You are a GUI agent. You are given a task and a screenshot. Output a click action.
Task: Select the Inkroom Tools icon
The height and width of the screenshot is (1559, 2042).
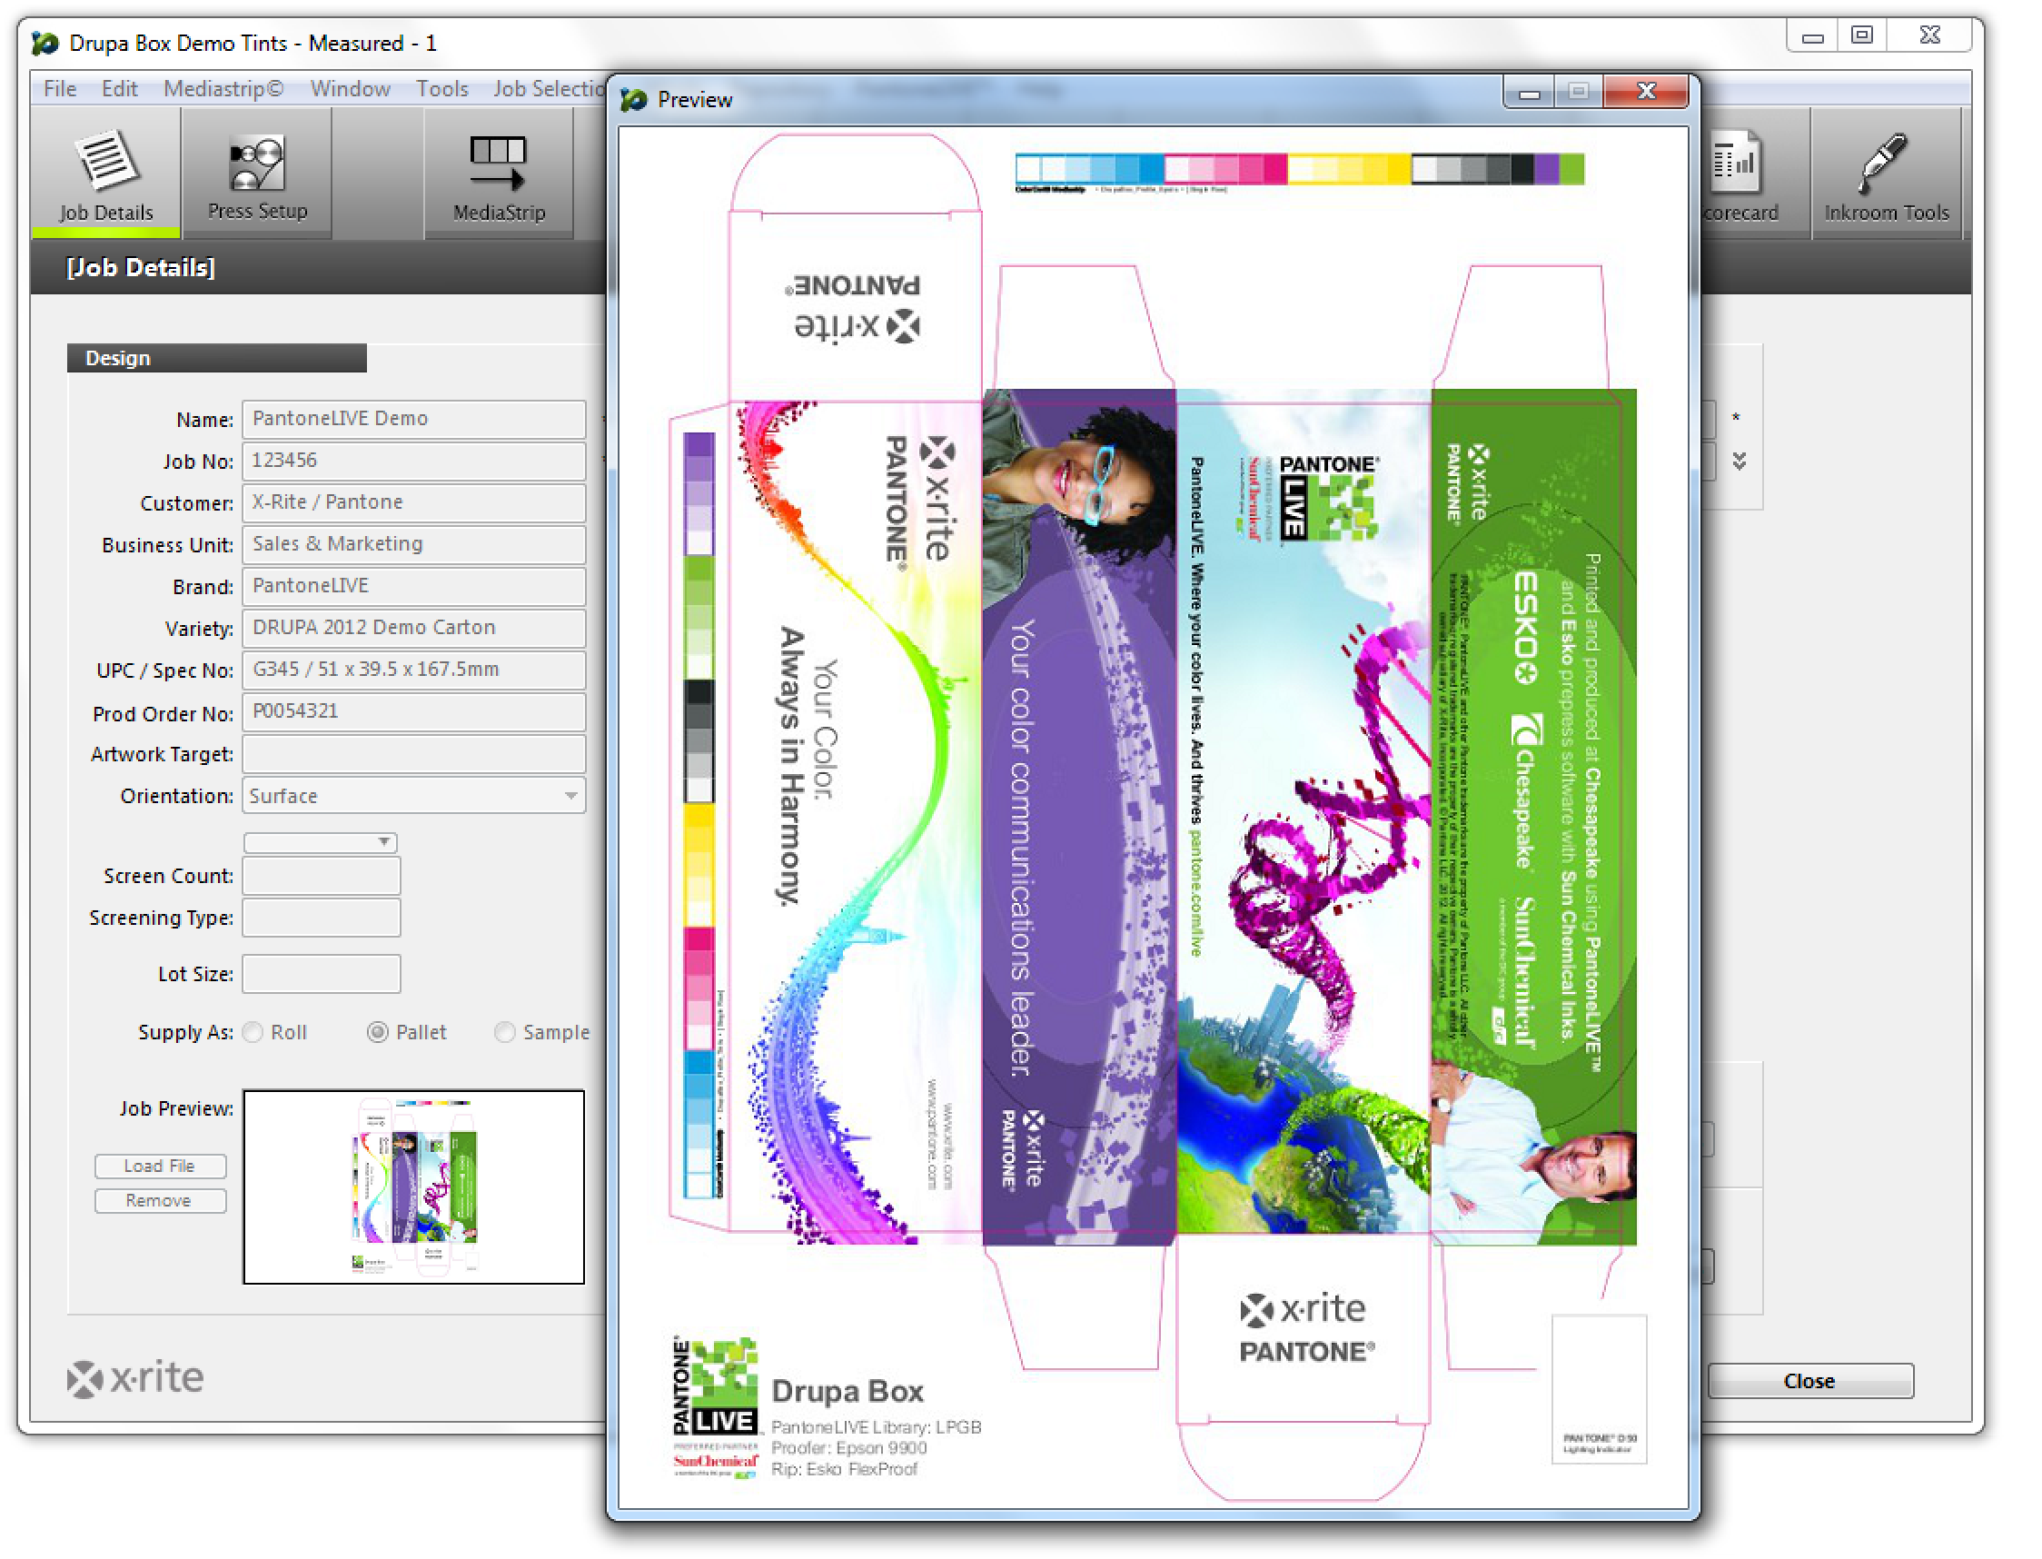[x=1885, y=174]
